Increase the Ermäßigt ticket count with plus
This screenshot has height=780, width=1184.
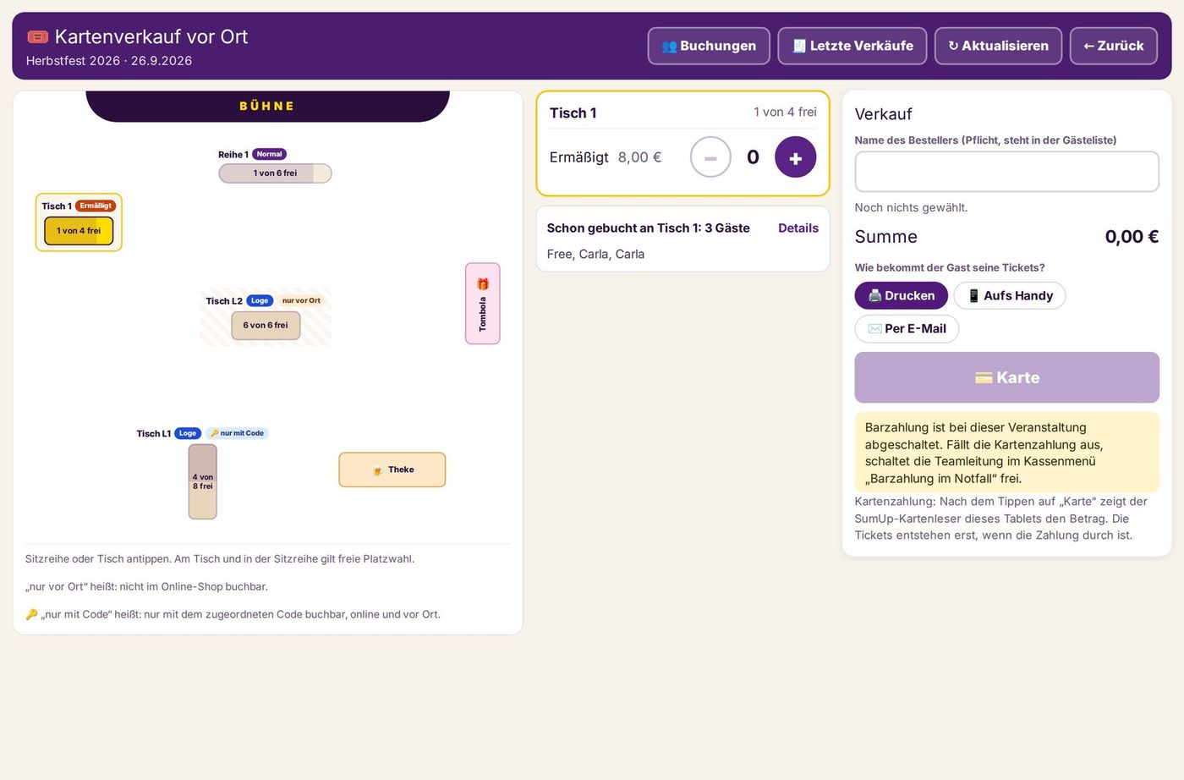[x=795, y=157]
